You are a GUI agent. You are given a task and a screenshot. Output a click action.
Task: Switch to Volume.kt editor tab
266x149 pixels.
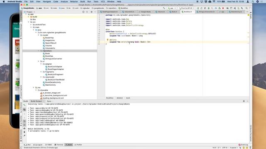point(160,12)
